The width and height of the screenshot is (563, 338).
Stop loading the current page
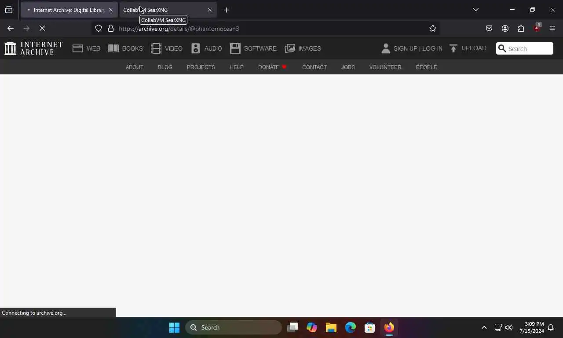(x=42, y=28)
